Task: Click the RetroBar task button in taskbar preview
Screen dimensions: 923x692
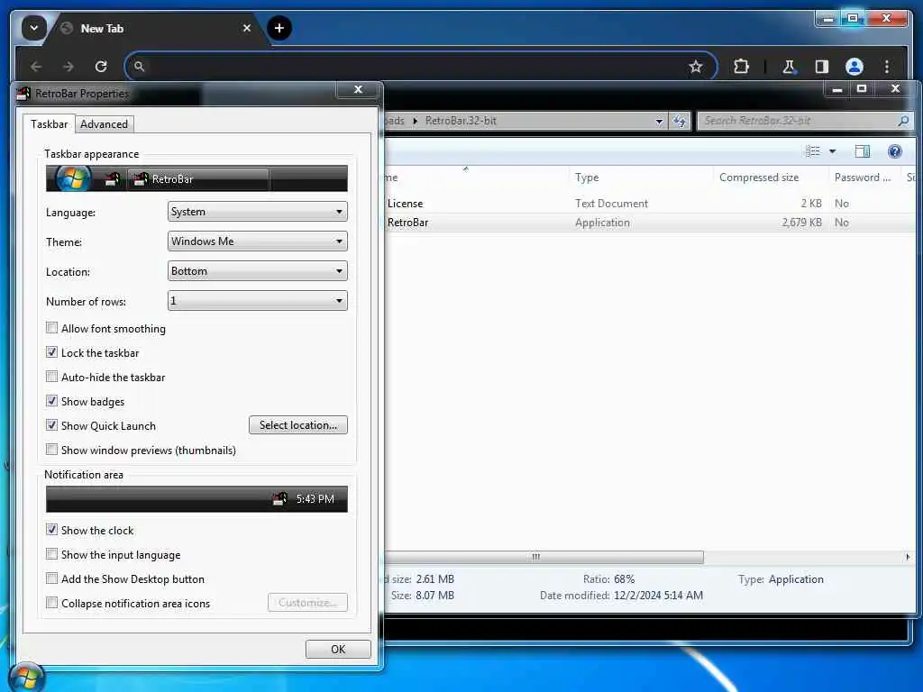Action: click(198, 179)
